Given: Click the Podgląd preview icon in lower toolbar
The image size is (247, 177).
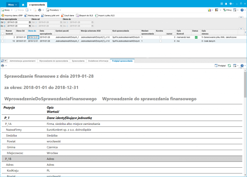Looking at the screenshot, I should click(216, 66).
